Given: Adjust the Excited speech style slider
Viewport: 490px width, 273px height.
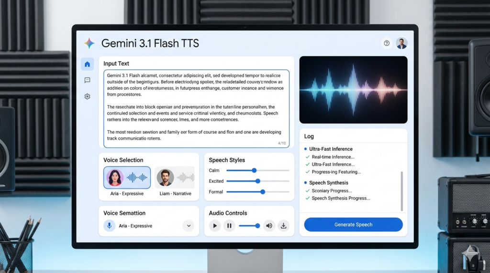Looking at the screenshot, I should [x=258, y=181].
